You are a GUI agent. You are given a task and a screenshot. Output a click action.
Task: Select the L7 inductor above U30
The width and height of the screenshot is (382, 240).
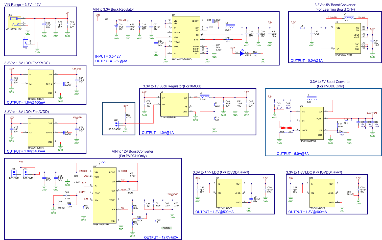point(102,162)
